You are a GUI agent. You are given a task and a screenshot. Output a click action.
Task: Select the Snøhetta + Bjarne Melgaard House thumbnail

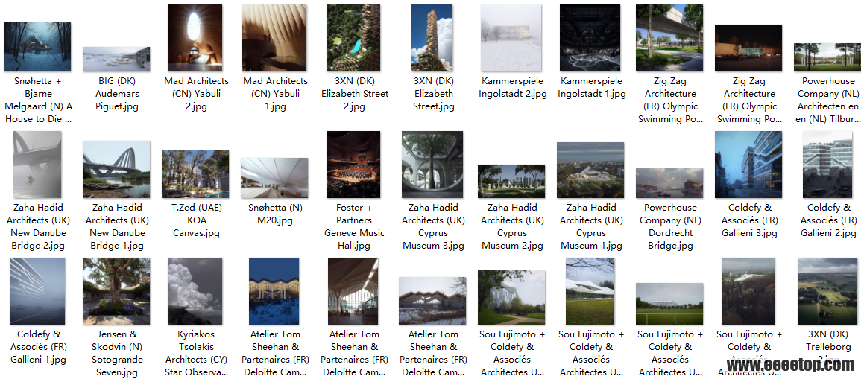tap(37, 47)
